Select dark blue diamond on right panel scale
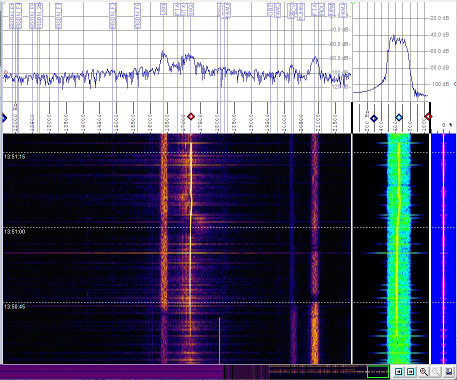This screenshot has width=457, height=380. (373, 118)
